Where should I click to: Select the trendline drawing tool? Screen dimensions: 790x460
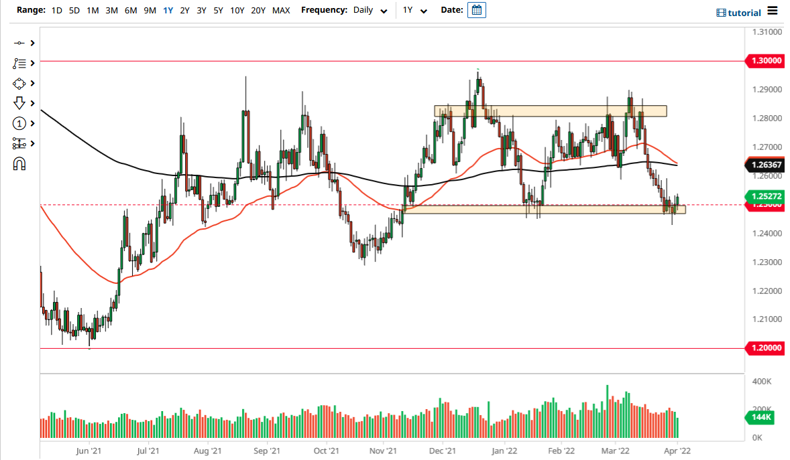click(20, 44)
